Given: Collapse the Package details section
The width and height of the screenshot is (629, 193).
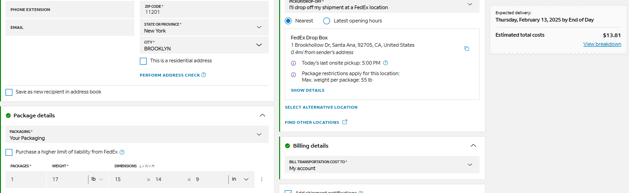Looking at the screenshot, I should (262, 116).
